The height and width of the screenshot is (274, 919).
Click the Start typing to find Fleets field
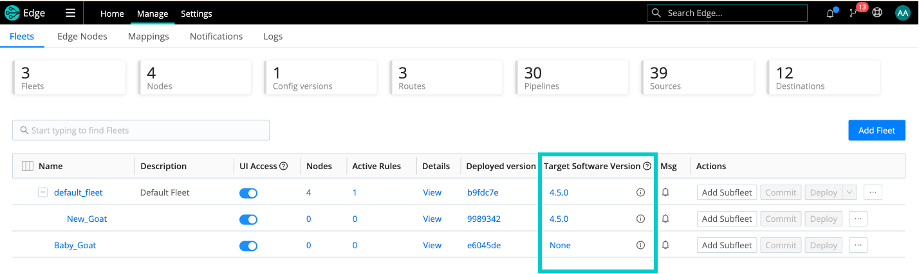pyautogui.click(x=141, y=131)
